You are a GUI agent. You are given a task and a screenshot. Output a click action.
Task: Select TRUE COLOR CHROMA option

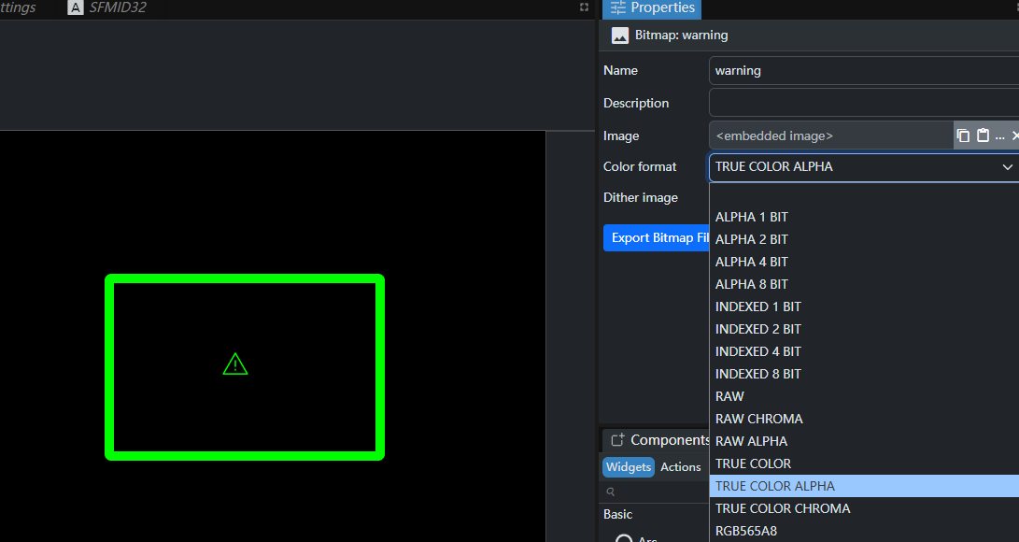click(x=783, y=508)
